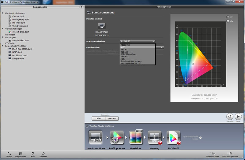Click the Qualitätskontrolle Monitor indicator

[x=201, y=138]
